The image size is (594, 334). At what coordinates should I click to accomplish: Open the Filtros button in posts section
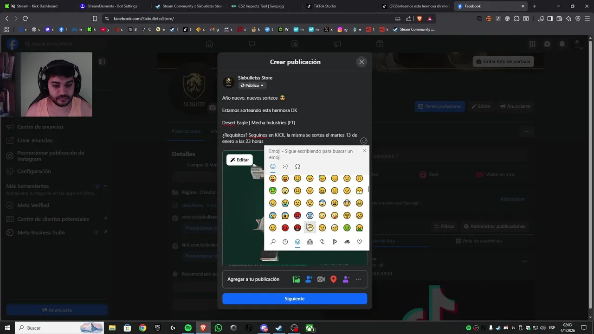[444, 226]
